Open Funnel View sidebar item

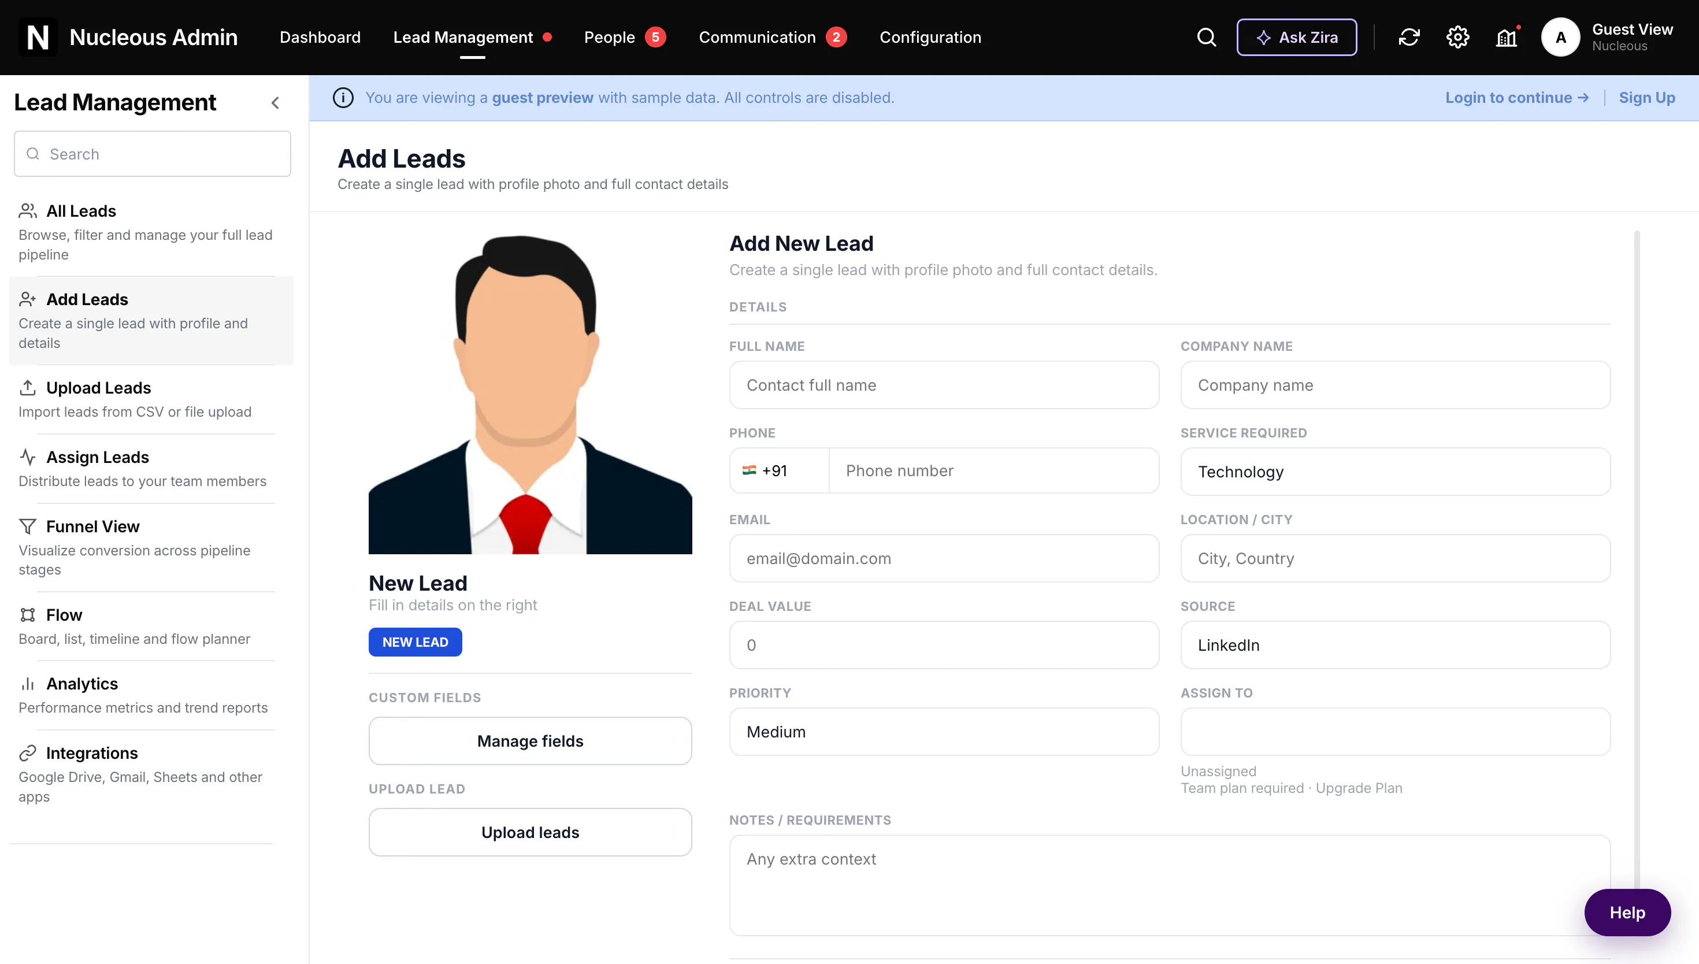pyautogui.click(x=151, y=547)
